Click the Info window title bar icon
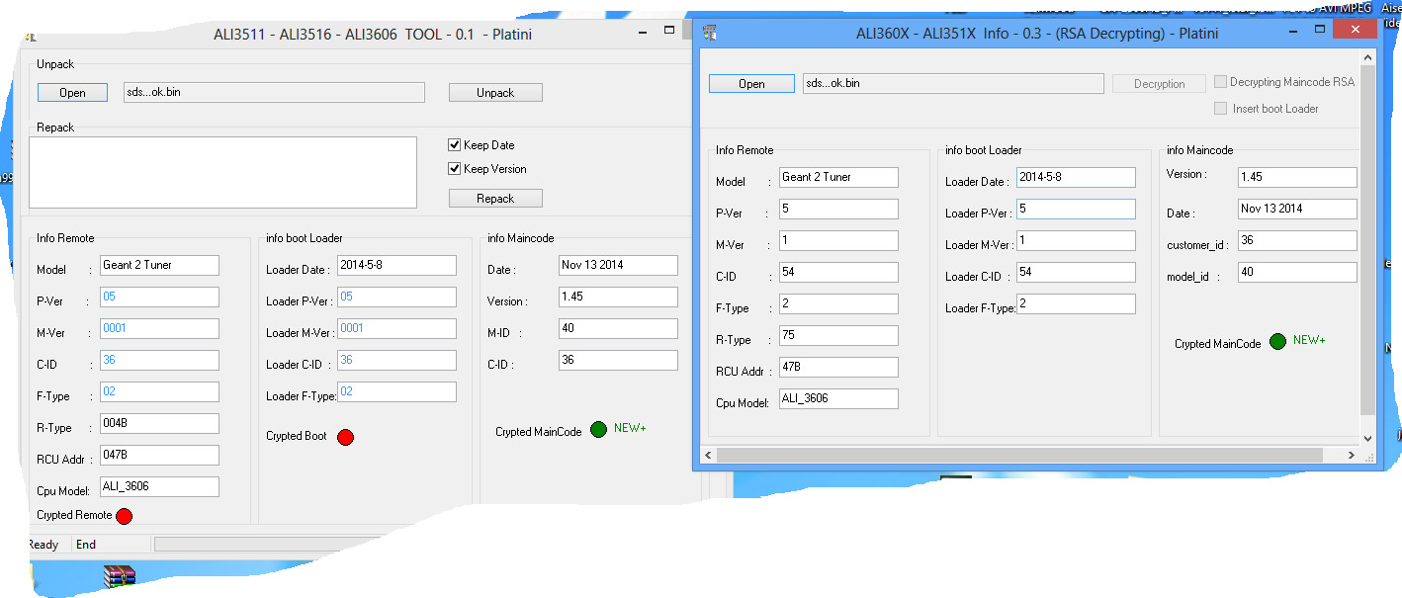This screenshot has width=1402, height=598. point(709,32)
